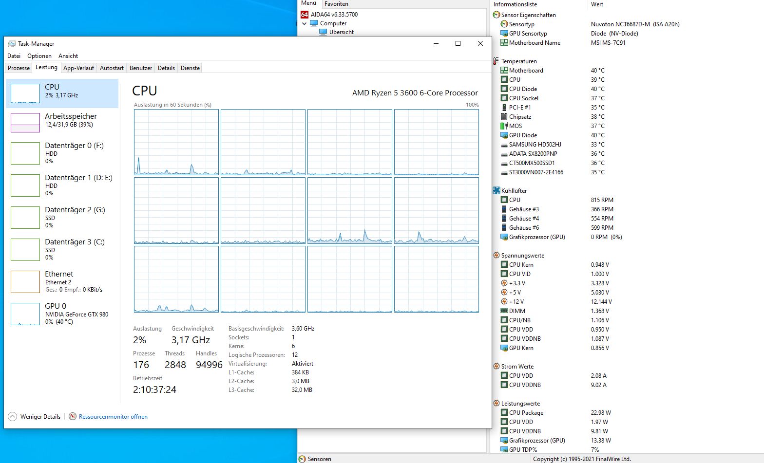
Task: Click Wert column header in AIDA64
Action: pos(597,4)
